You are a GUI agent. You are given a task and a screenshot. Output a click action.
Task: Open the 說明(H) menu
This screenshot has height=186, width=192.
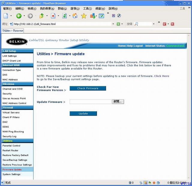113,9
